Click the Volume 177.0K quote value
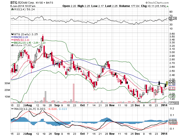Screen dimensions: 179x136 pos(129,6)
